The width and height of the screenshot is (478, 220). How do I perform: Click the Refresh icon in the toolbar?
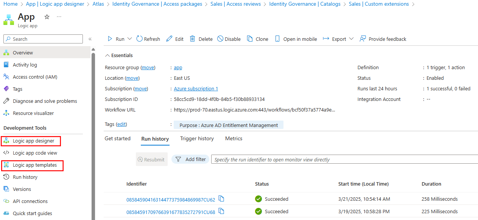coord(139,39)
